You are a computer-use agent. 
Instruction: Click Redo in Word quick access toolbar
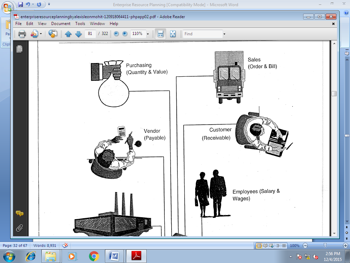click(39, 4)
